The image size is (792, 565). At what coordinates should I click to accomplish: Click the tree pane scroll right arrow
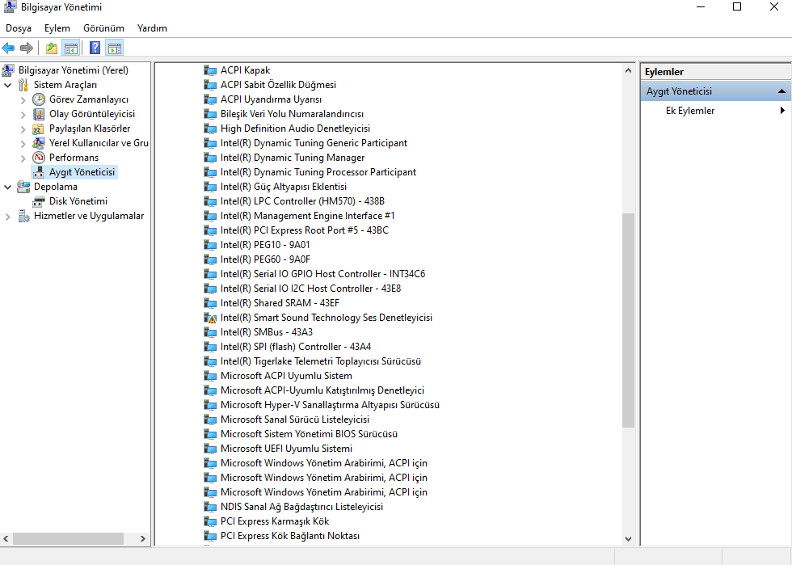pos(143,538)
